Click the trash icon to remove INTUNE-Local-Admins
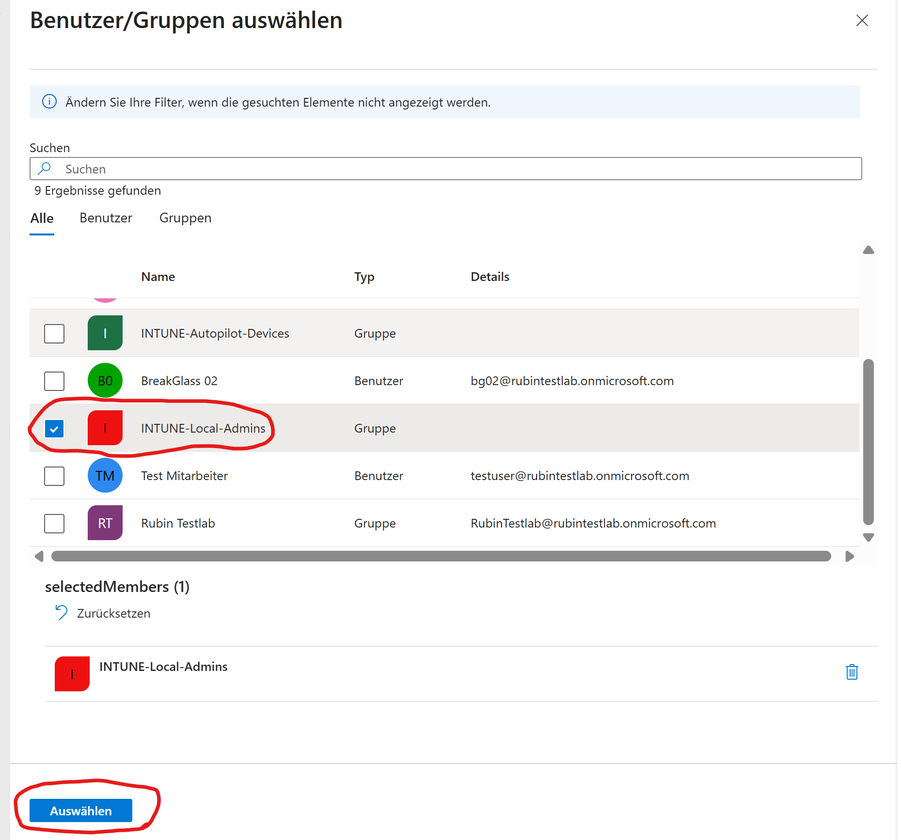Screen dimensions: 901x840 [x=852, y=672]
